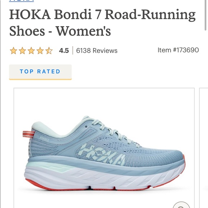Click the orange heel pull tab on shoe

[x=28, y=134]
